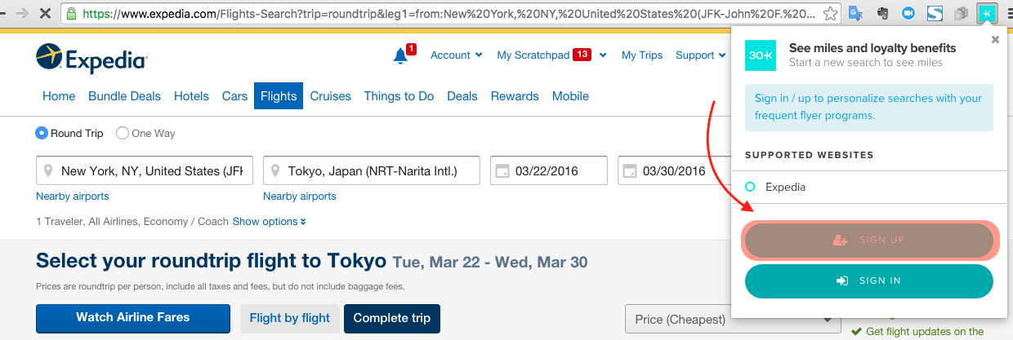The image size is (1013, 340).
Task: Click the gray puzzle-piece extension icon
Action: click(962, 14)
